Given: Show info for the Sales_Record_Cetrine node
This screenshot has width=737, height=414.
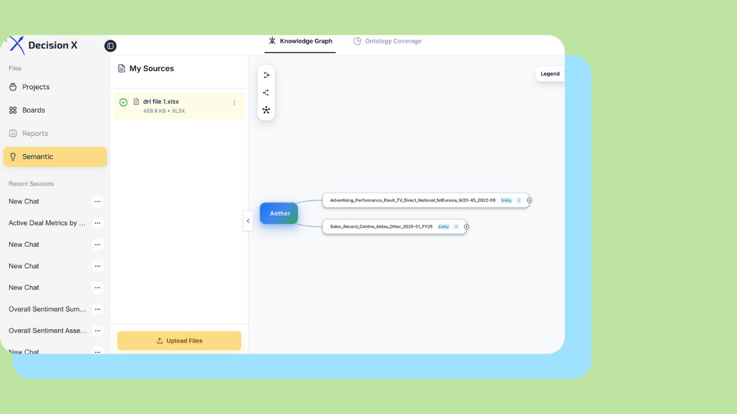Looking at the screenshot, I should click(x=456, y=226).
